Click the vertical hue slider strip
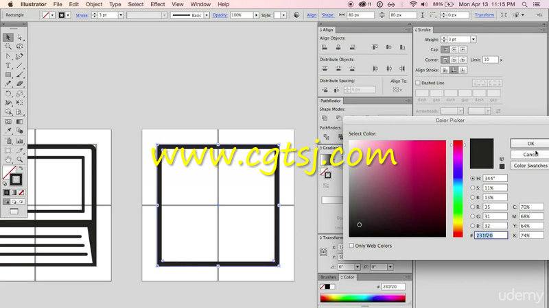The image size is (549, 308). pyautogui.click(x=458, y=189)
